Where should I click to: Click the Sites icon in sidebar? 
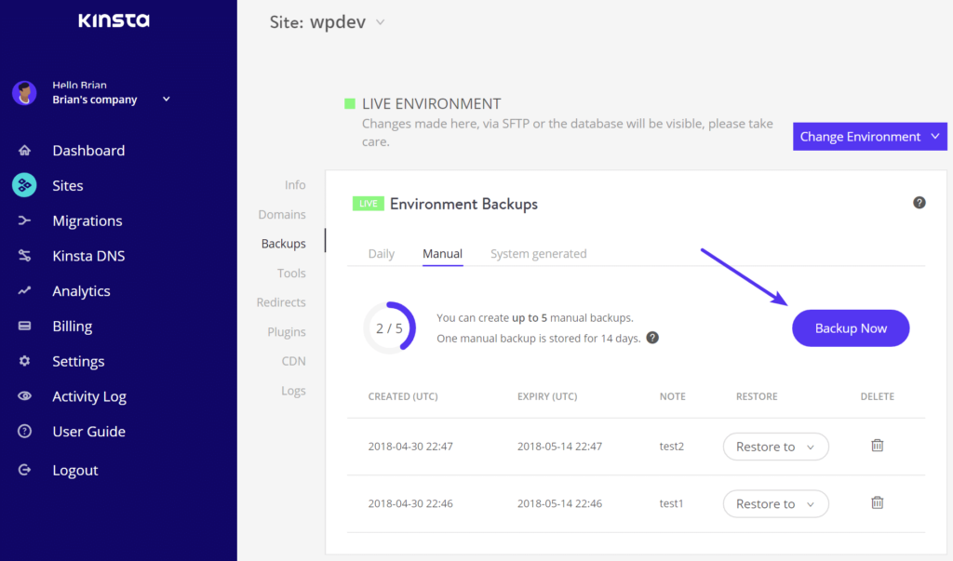[24, 185]
